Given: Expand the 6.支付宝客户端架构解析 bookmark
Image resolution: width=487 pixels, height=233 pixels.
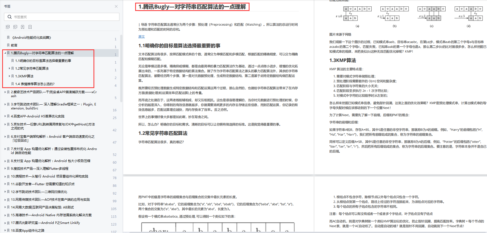Looking at the screenshot, I should pos(5,137).
